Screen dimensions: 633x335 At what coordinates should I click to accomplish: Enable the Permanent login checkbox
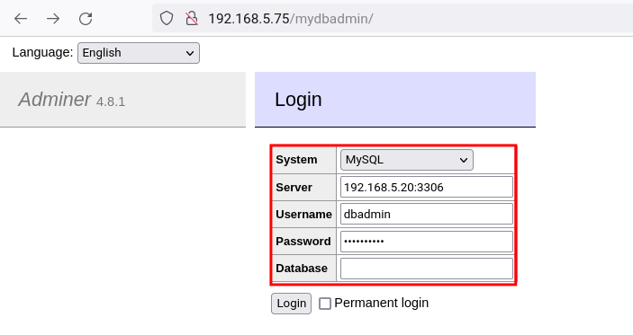[x=325, y=304]
